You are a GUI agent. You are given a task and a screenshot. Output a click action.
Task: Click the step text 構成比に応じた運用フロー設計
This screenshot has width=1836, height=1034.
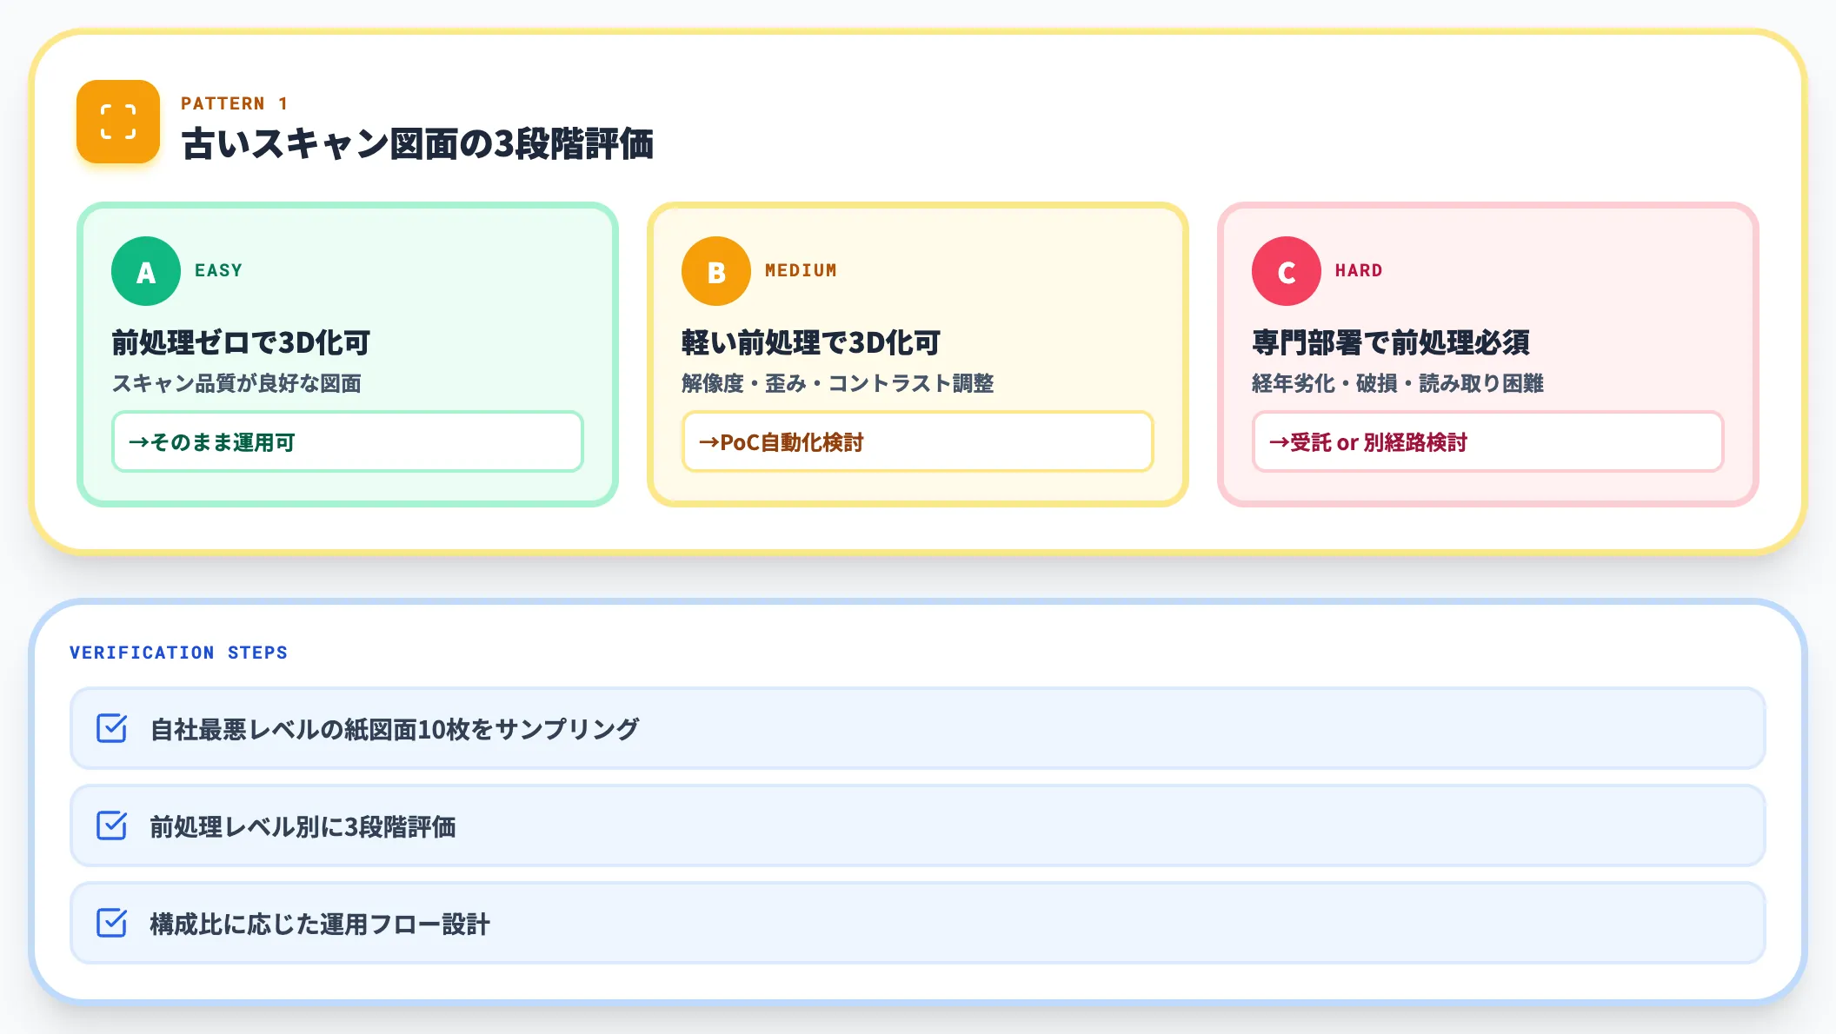[x=320, y=924]
